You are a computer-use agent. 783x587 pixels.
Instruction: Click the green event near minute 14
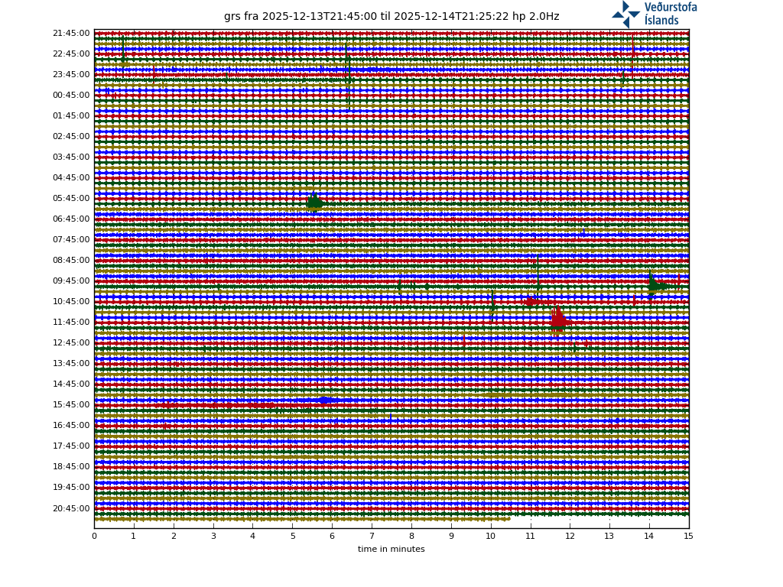point(654,286)
